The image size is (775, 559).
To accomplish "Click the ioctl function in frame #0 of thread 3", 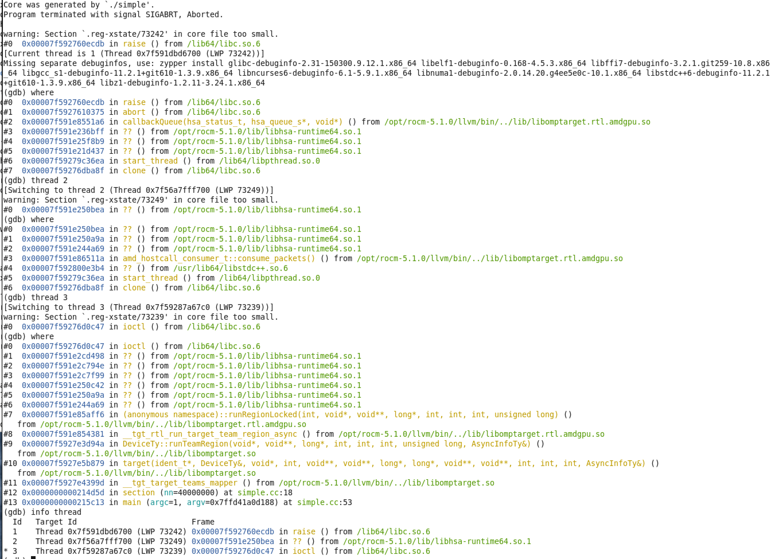I will (134, 327).
